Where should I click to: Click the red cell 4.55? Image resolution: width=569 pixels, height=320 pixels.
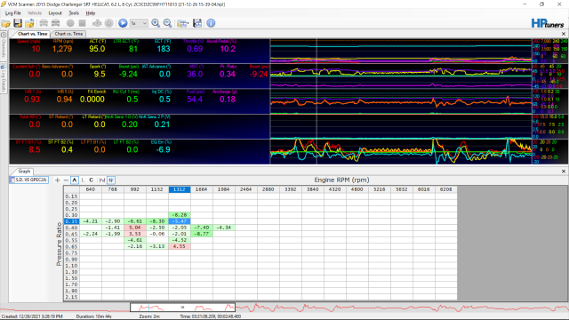[180, 246]
